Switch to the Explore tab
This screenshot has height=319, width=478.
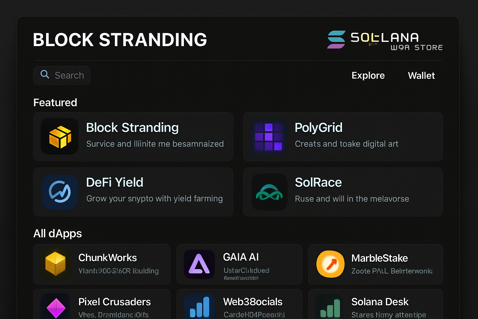point(368,75)
